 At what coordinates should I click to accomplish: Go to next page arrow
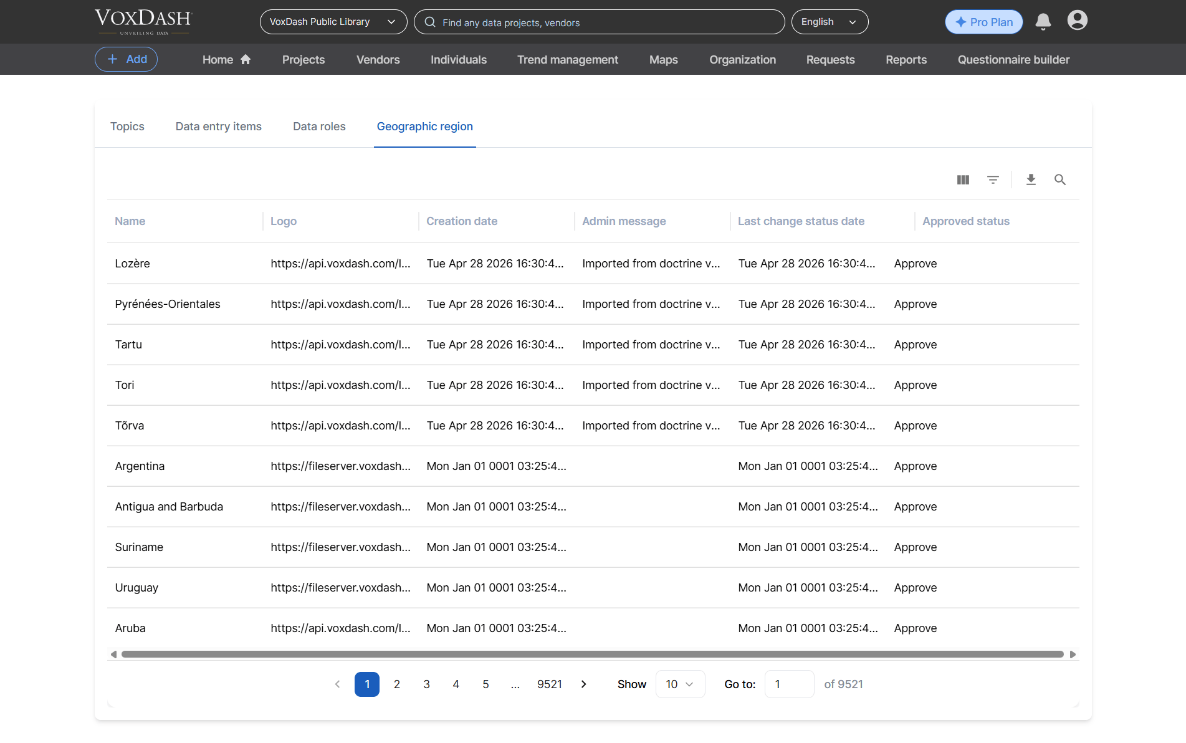coord(584,684)
